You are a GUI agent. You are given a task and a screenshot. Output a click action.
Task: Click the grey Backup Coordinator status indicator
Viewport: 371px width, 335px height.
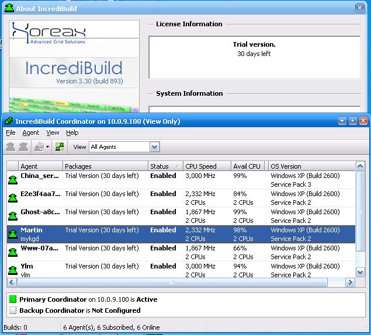13,310
